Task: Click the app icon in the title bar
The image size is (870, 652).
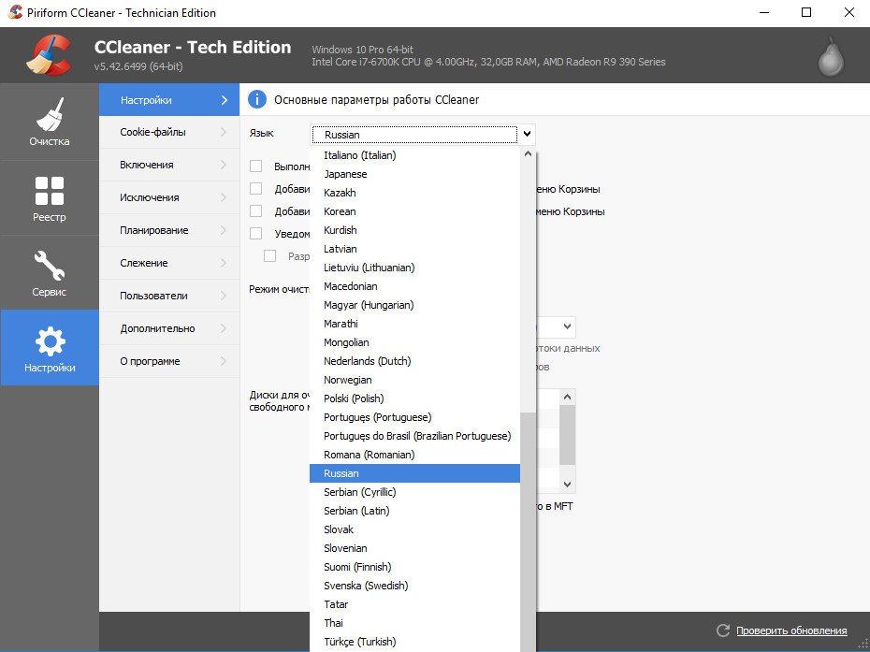Action: tap(15, 12)
